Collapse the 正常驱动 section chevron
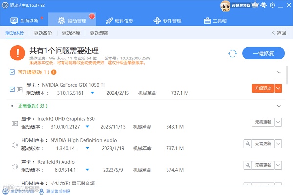Screen dimensions: 293x195 [x=279, y=106]
